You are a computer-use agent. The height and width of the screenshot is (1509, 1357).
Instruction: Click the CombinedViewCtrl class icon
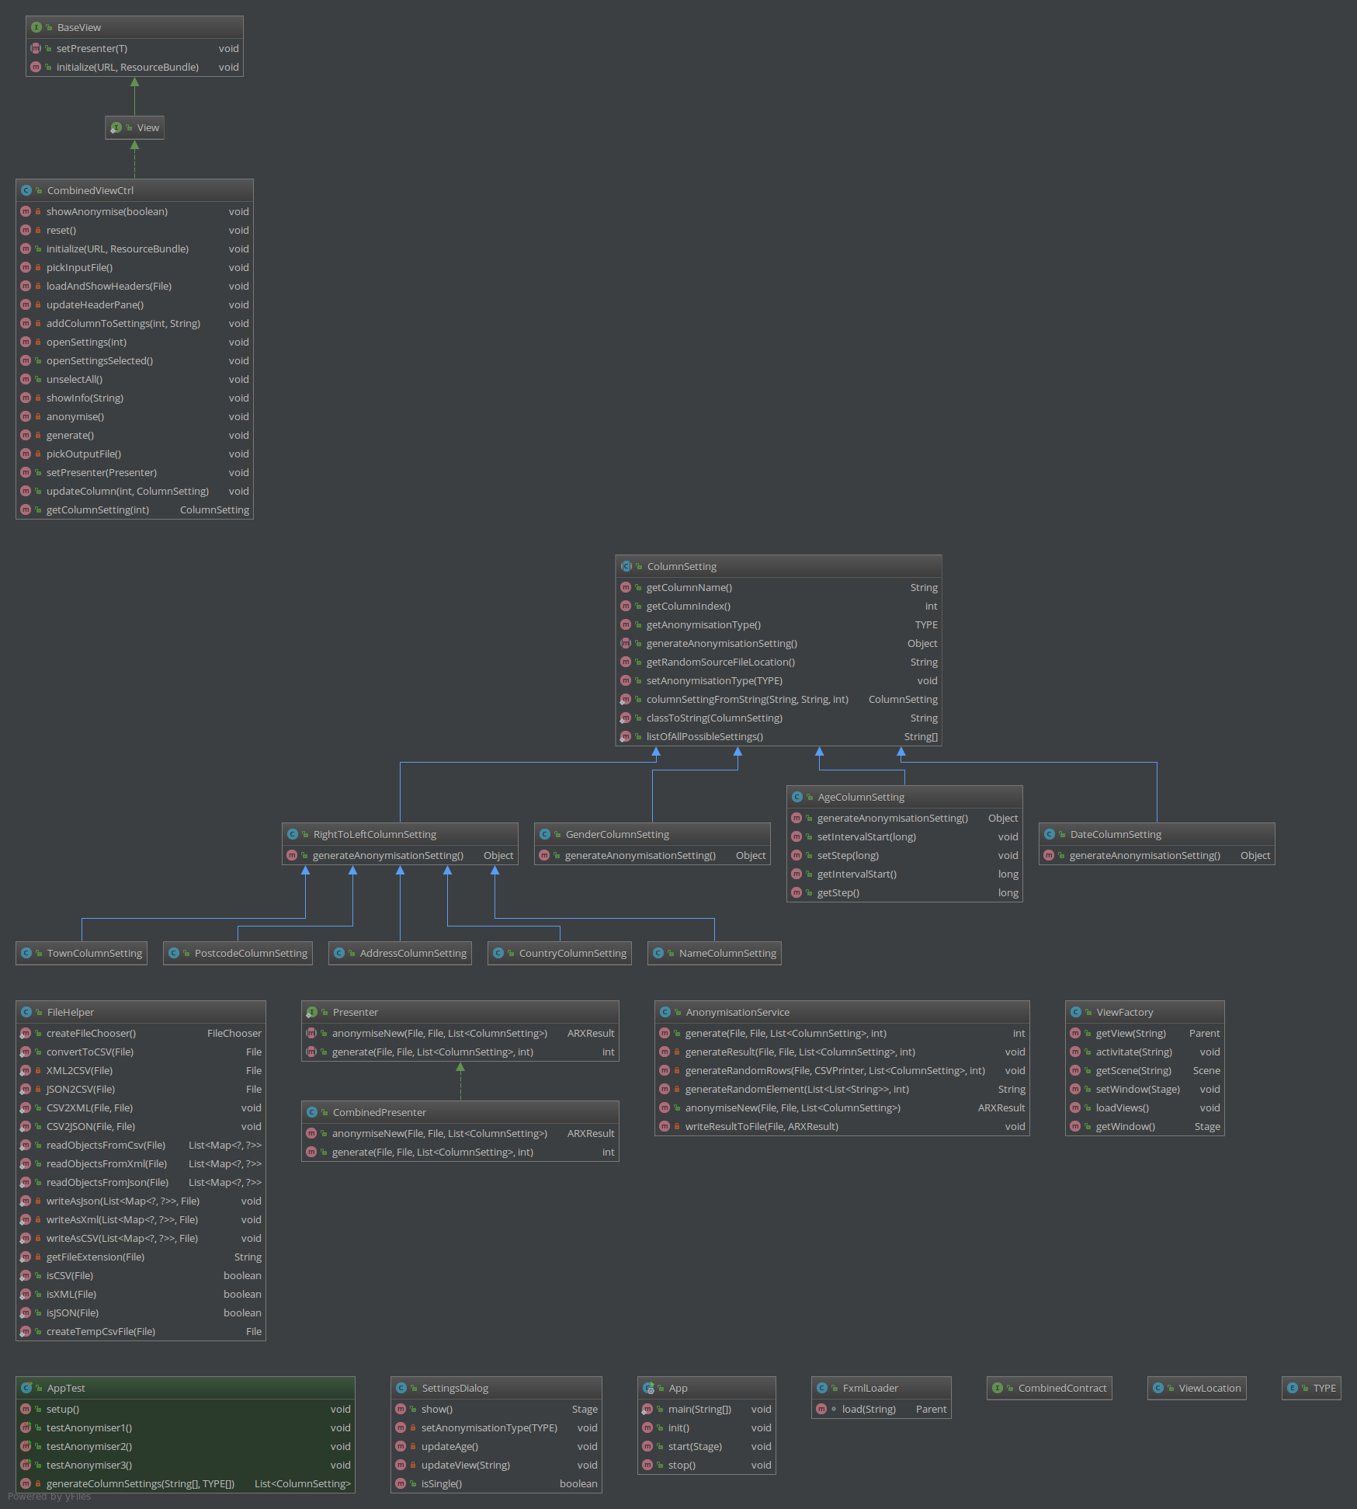click(26, 190)
